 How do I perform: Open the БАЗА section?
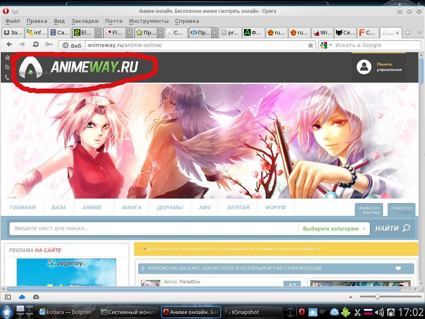coord(59,208)
